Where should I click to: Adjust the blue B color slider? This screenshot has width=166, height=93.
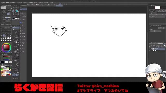point(6,60)
